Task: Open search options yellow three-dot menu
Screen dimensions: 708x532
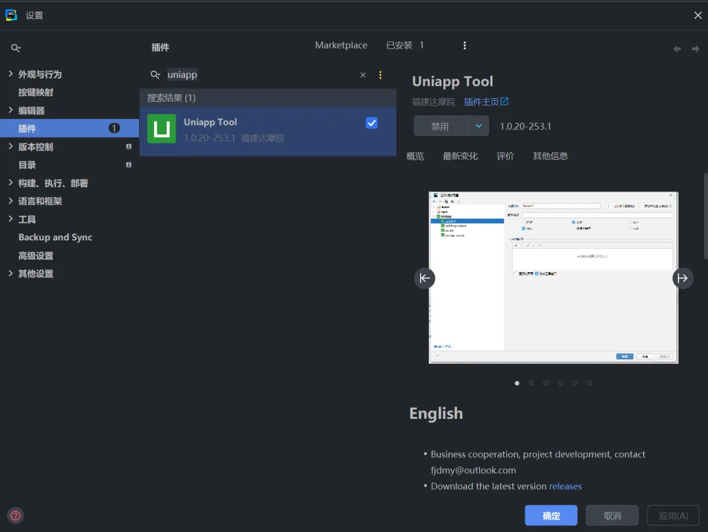Action: point(380,75)
